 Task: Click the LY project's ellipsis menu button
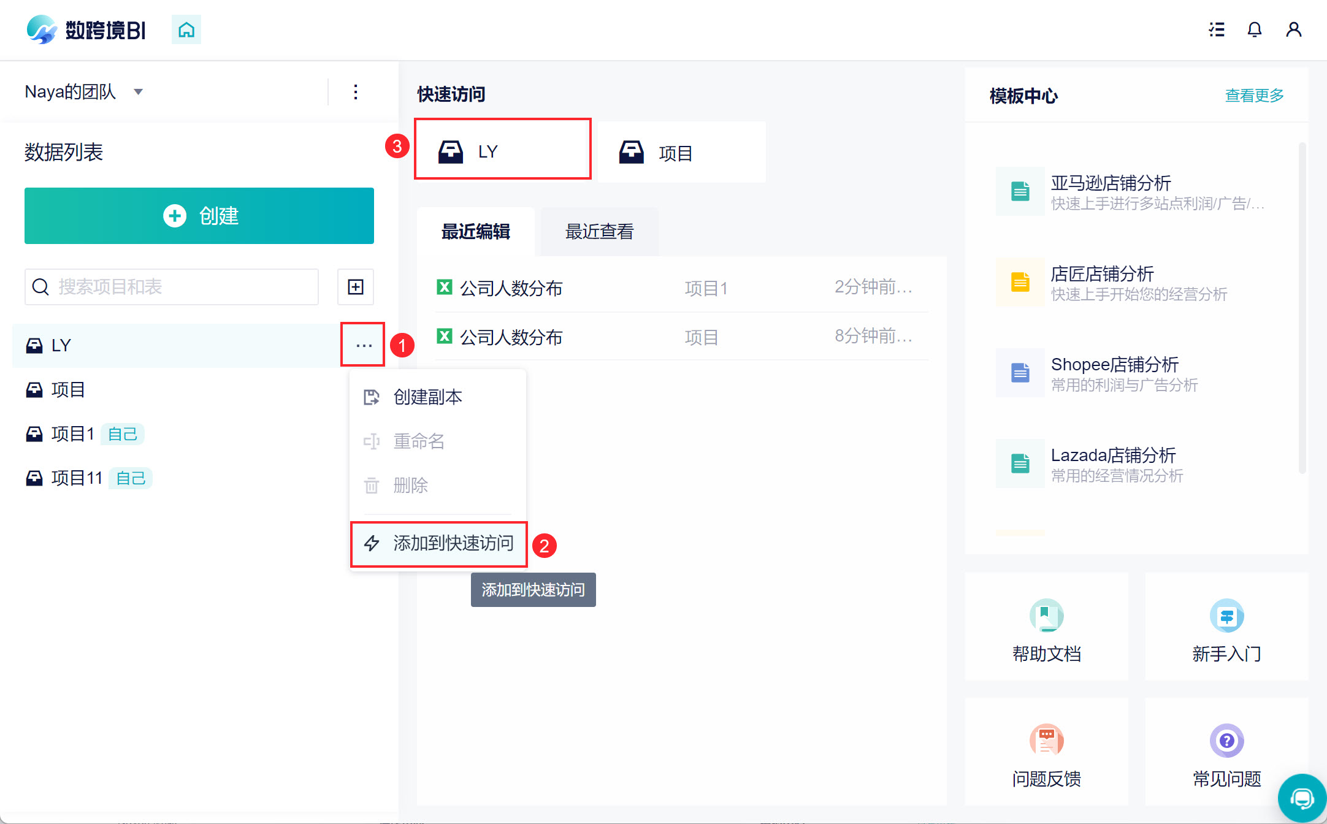pos(364,345)
